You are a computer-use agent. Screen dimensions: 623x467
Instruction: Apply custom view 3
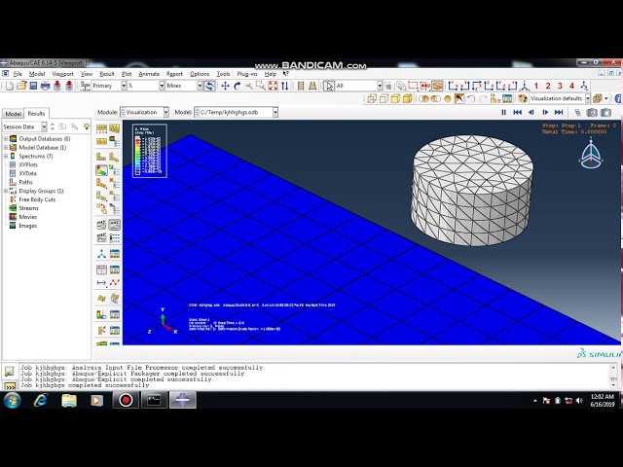[x=560, y=86]
